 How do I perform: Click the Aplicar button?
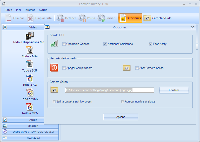121,117
